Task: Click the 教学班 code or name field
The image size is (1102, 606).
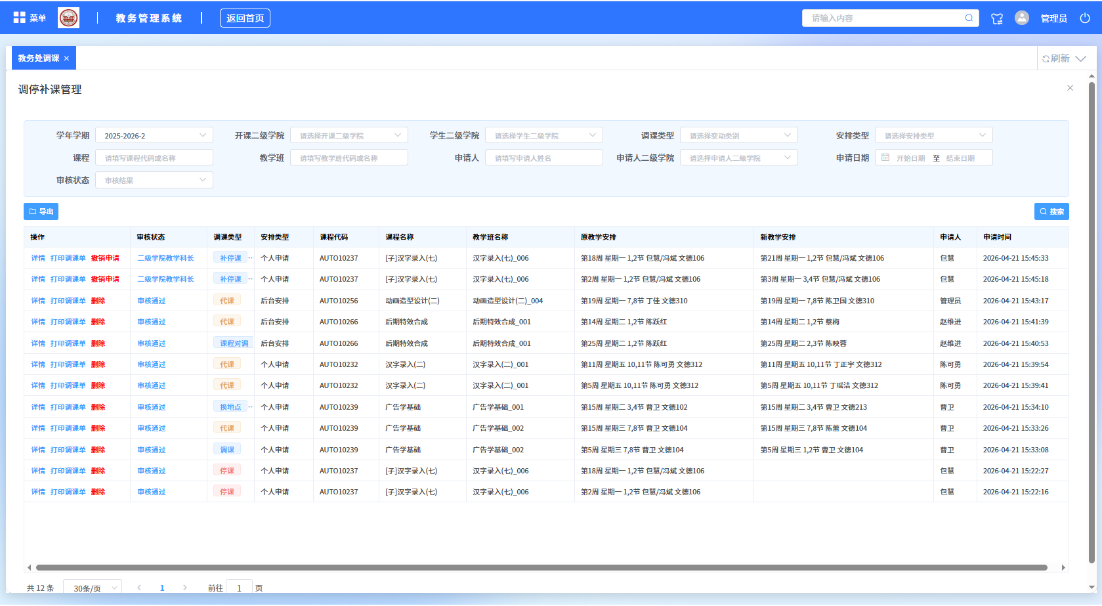Action: [x=349, y=158]
